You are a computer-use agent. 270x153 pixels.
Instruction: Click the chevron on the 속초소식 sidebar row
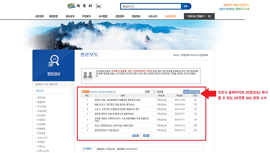pos(72,91)
